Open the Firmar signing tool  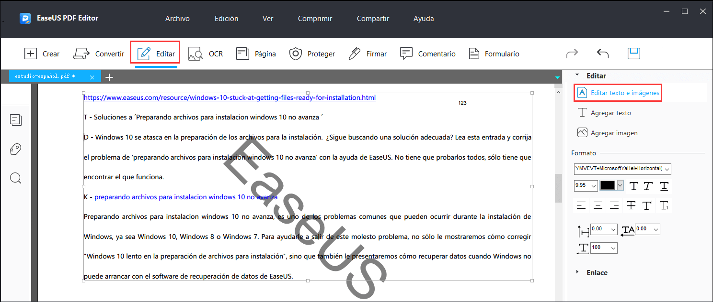(x=368, y=54)
